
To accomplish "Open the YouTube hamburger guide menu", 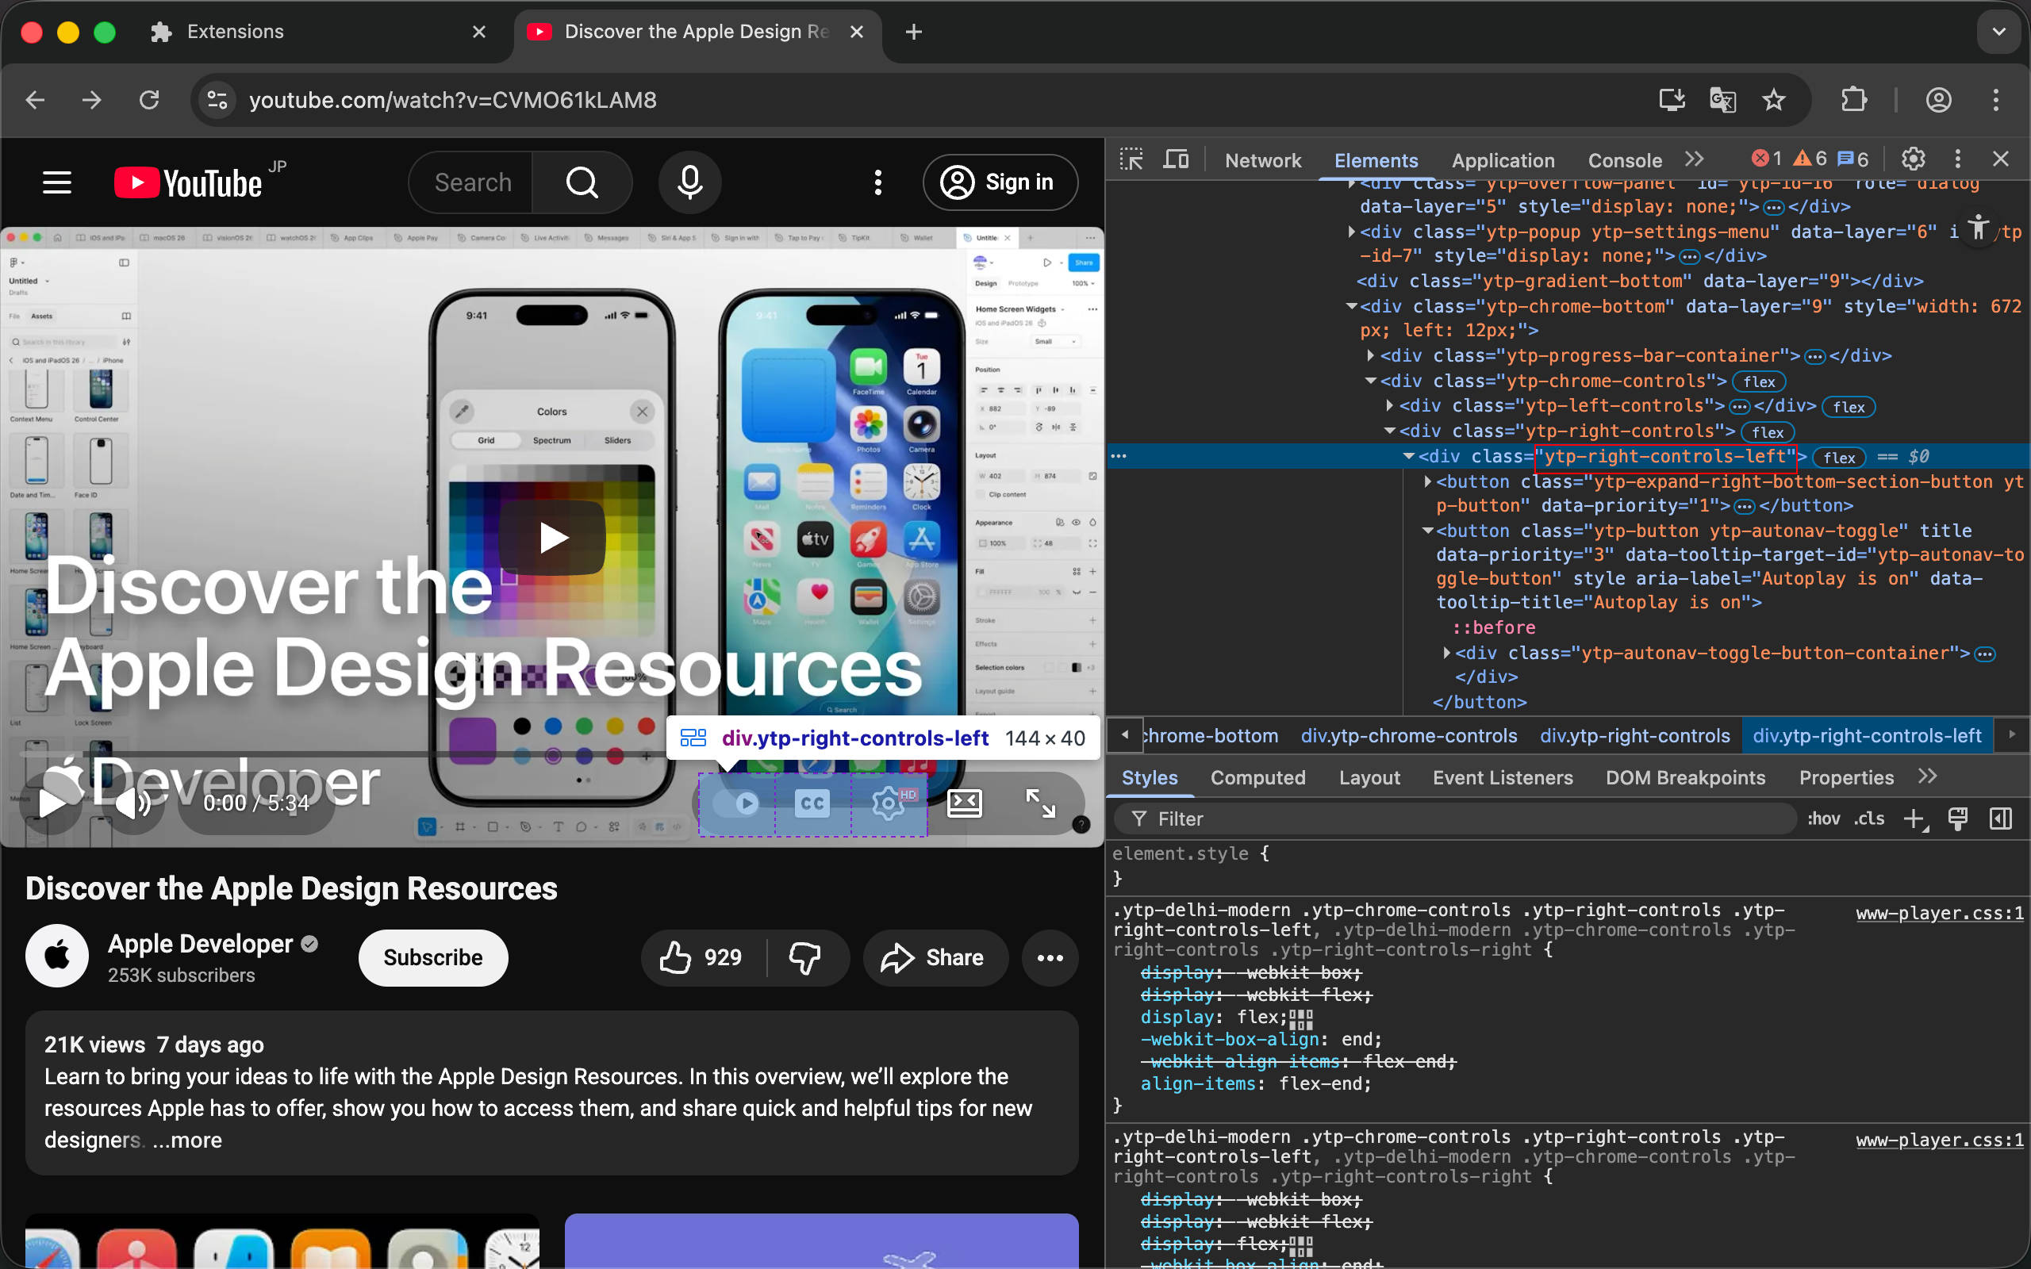I will click(x=57, y=182).
